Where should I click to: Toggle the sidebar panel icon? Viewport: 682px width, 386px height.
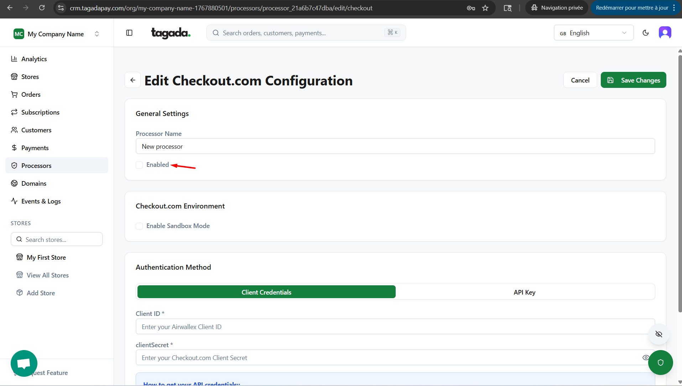click(129, 33)
